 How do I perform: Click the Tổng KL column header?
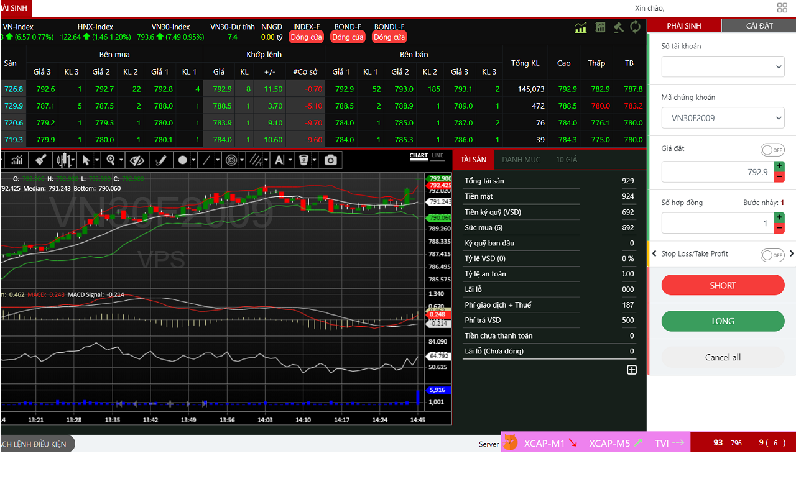[525, 63]
